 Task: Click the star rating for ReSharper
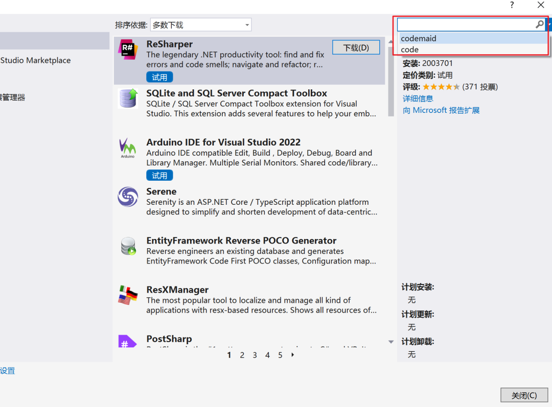tap(441, 87)
